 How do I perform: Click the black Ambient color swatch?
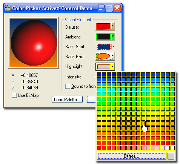click(x=104, y=37)
